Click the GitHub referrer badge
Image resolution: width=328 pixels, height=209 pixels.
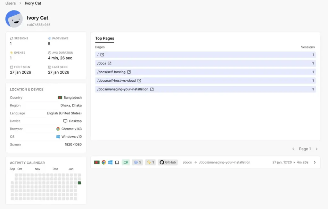[168, 162]
